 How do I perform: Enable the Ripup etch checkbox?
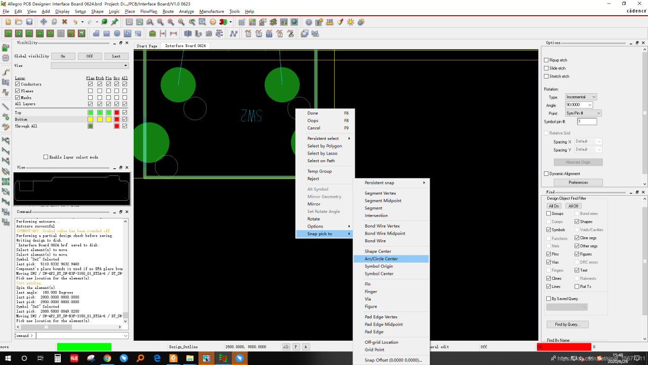click(546, 60)
